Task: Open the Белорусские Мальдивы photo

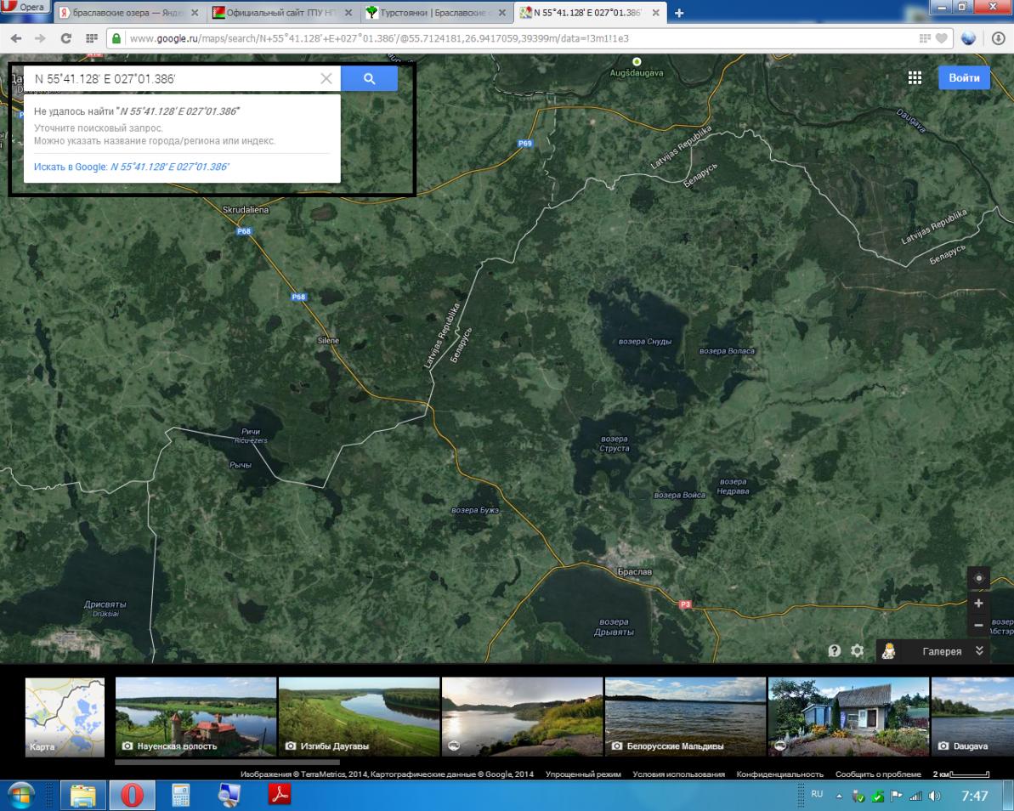Action: [685, 717]
